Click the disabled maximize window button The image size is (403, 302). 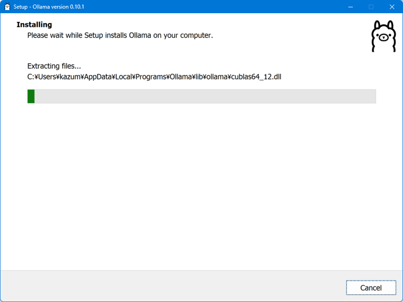(x=371, y=7)
